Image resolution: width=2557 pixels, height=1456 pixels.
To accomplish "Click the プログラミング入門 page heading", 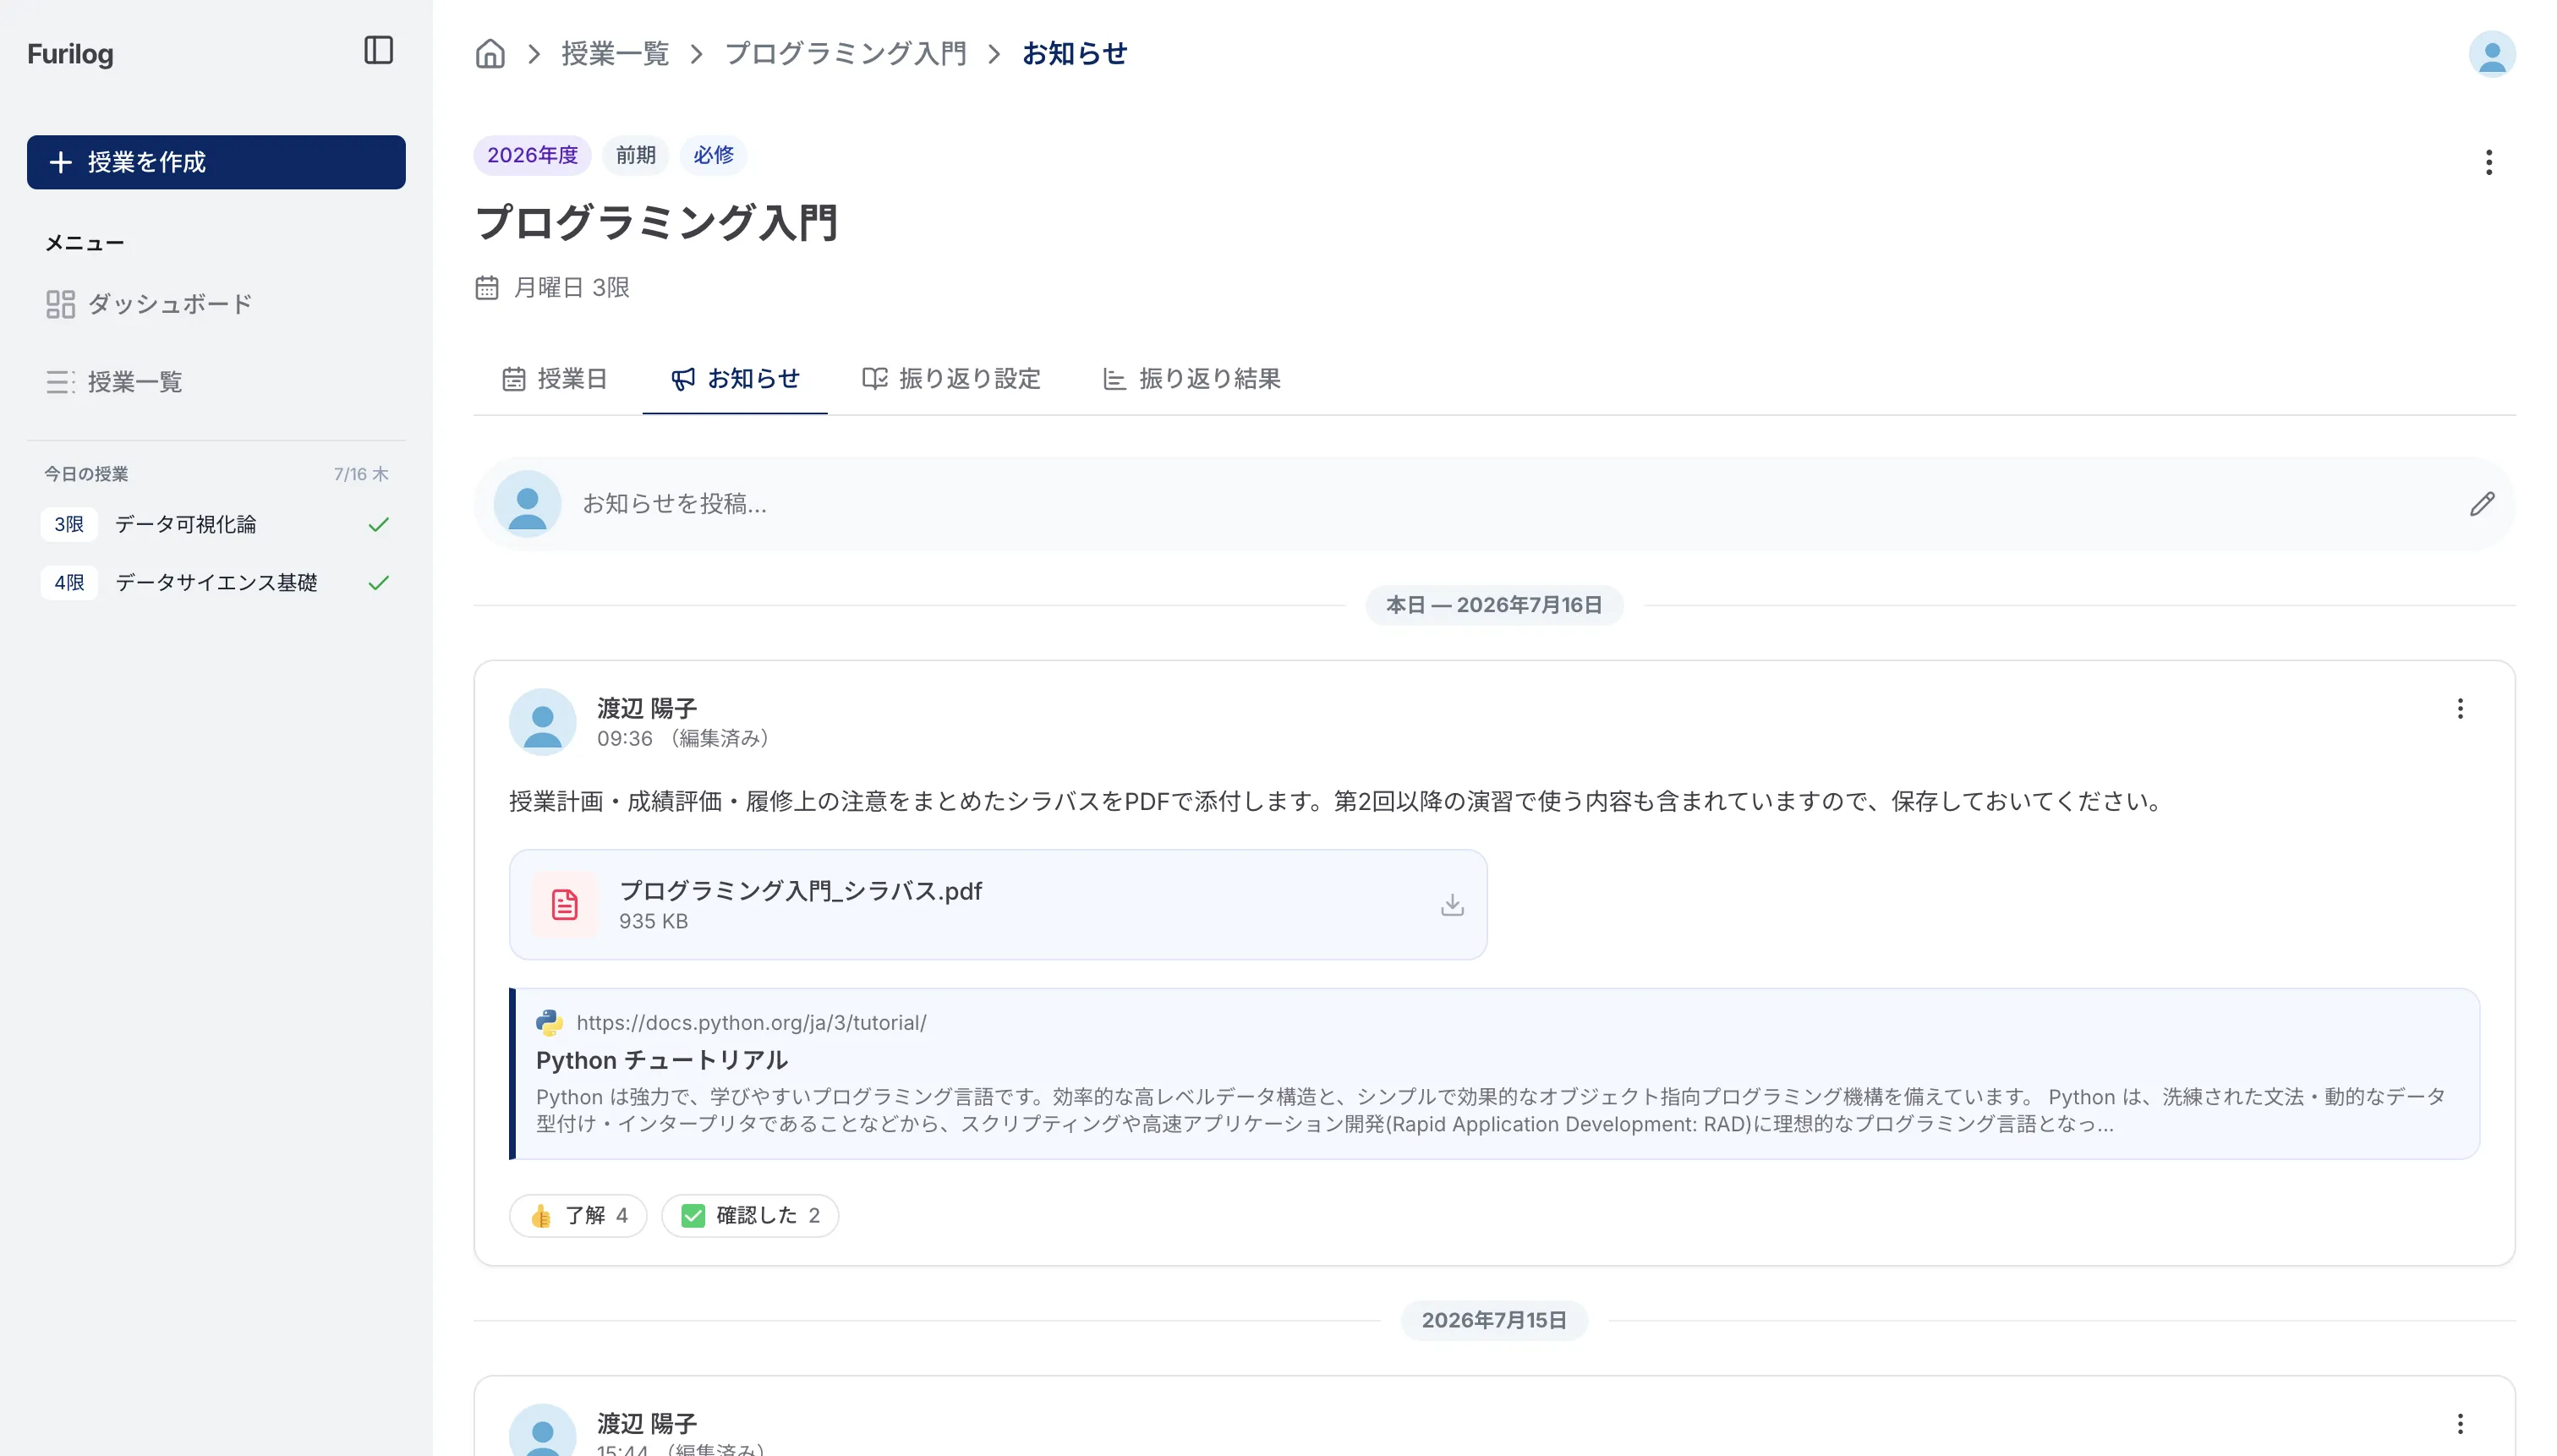I will pyautogui.click(x=656, y=222).
